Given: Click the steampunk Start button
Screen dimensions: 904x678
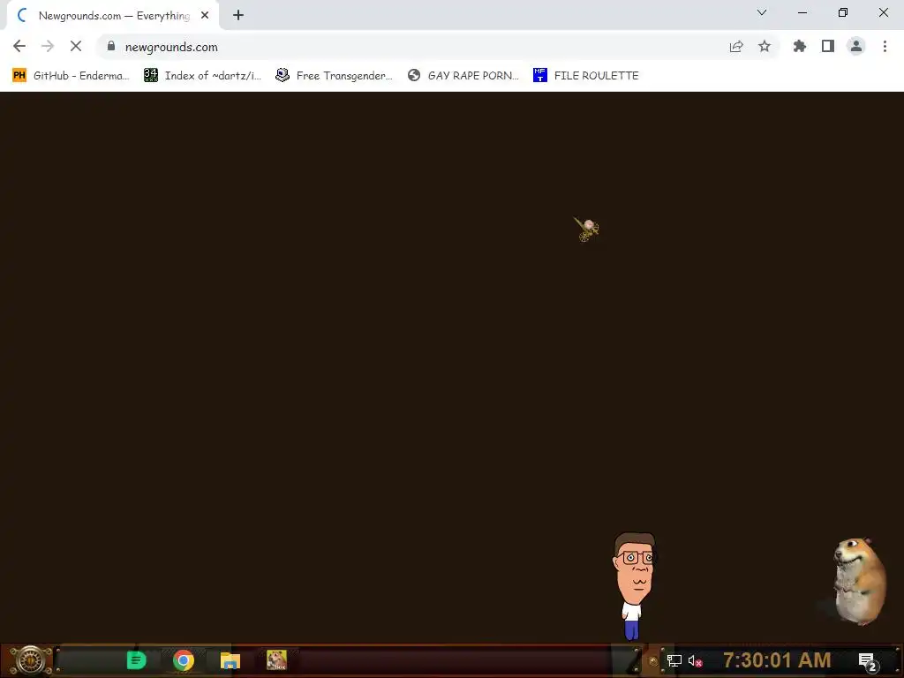Looking at the screenshot, I should click(31, 660).
